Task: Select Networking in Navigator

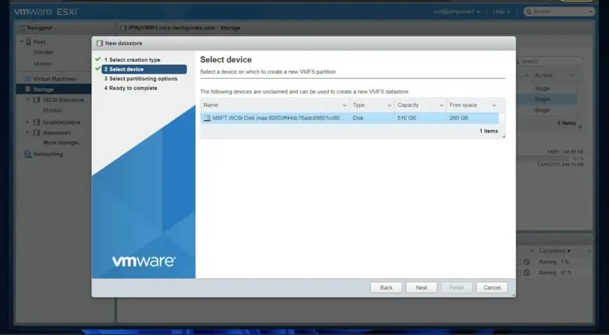Action: coord(48,154)
